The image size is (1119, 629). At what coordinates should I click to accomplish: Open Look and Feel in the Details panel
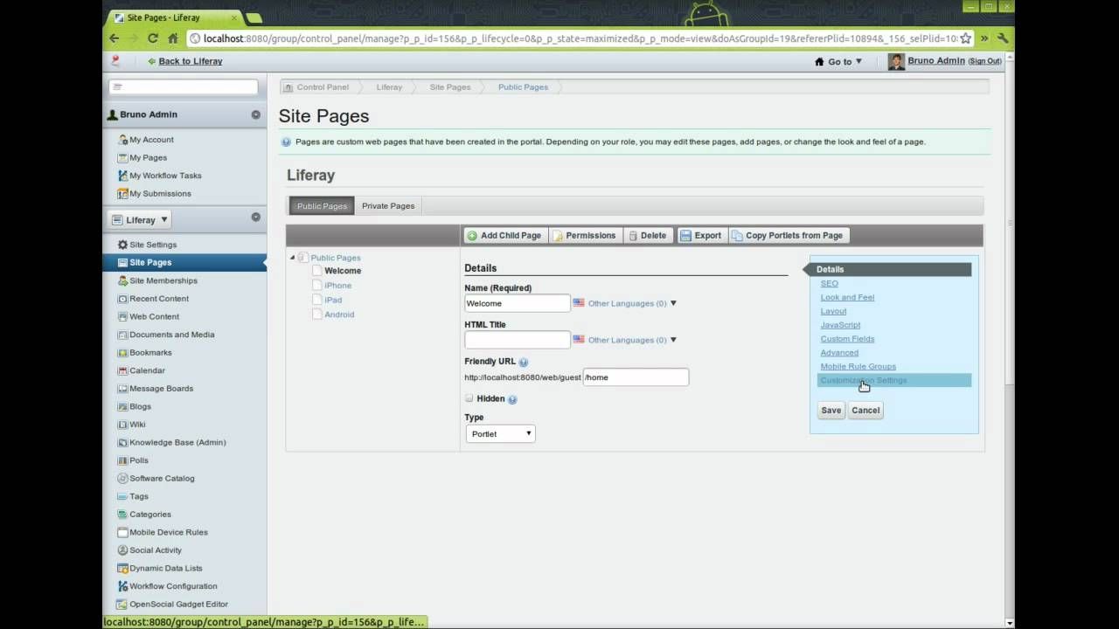847,297
